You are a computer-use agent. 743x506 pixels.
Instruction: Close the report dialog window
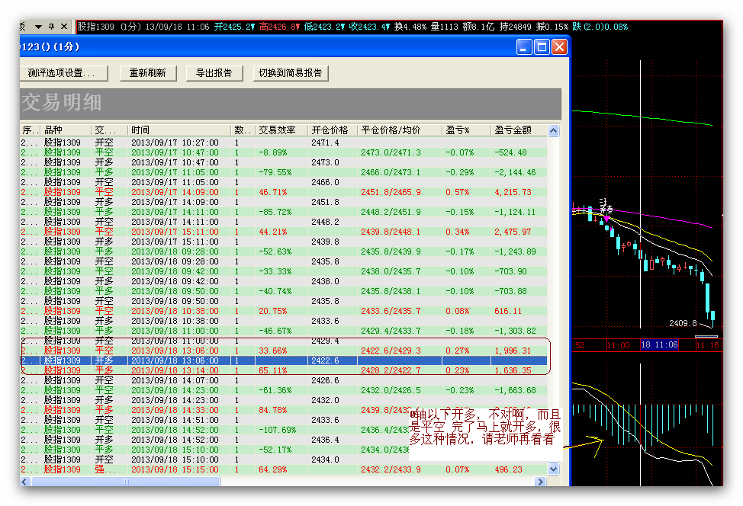pyautogui.click(x=560, y=46)
